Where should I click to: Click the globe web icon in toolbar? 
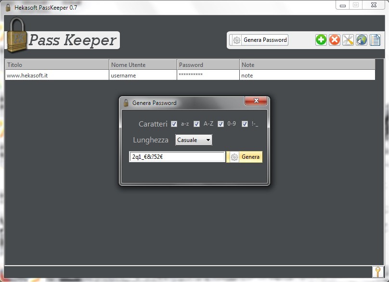(x=362, y=40)
